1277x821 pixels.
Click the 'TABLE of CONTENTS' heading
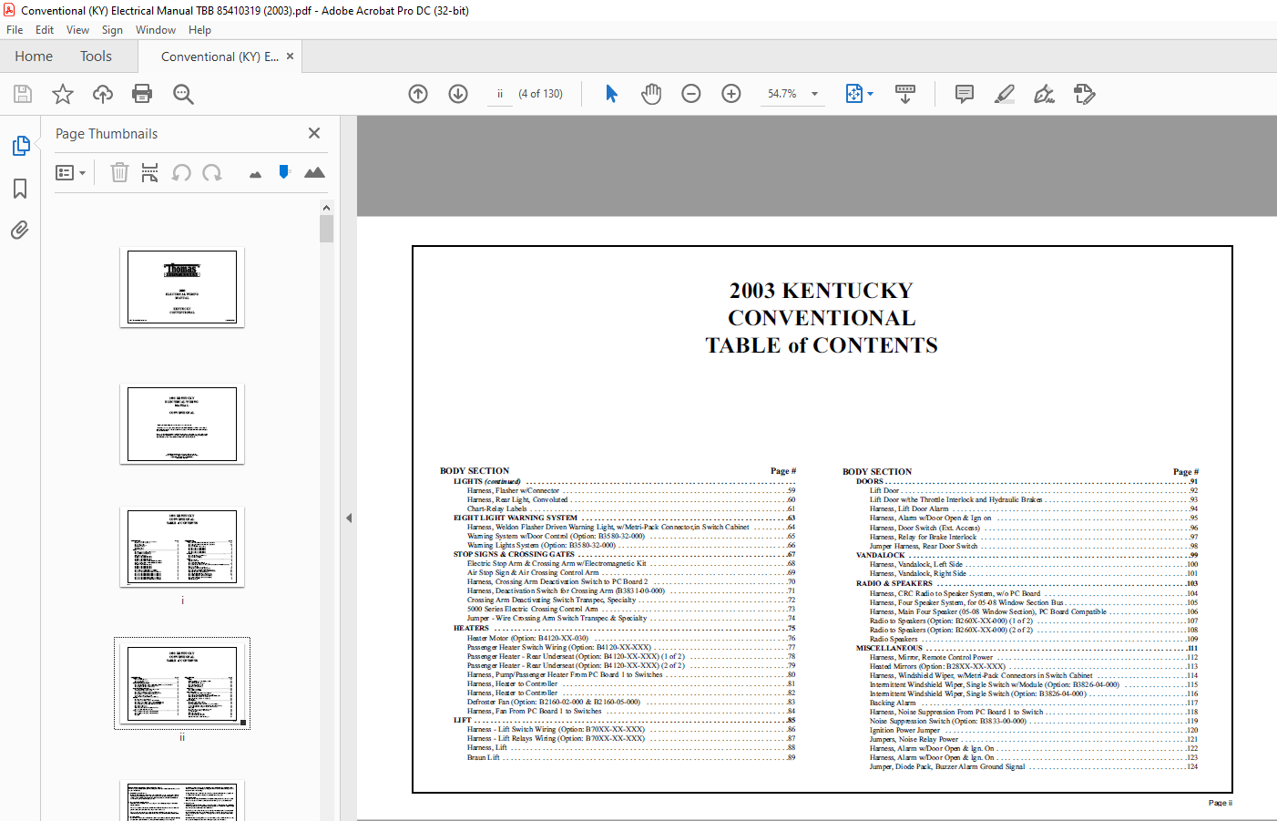coord(822,345)
